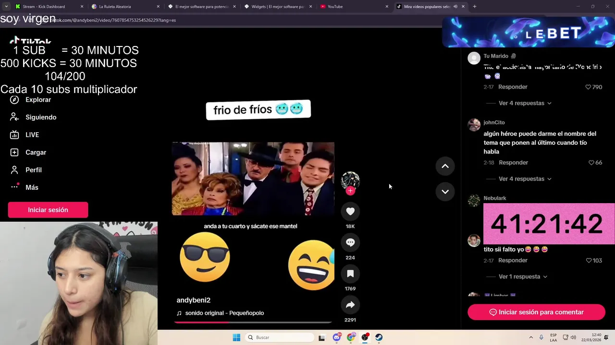The height and width of the screenshot is (345, 615).
Task: Reply to the Tu Marido comment
Action: point(513,87)
